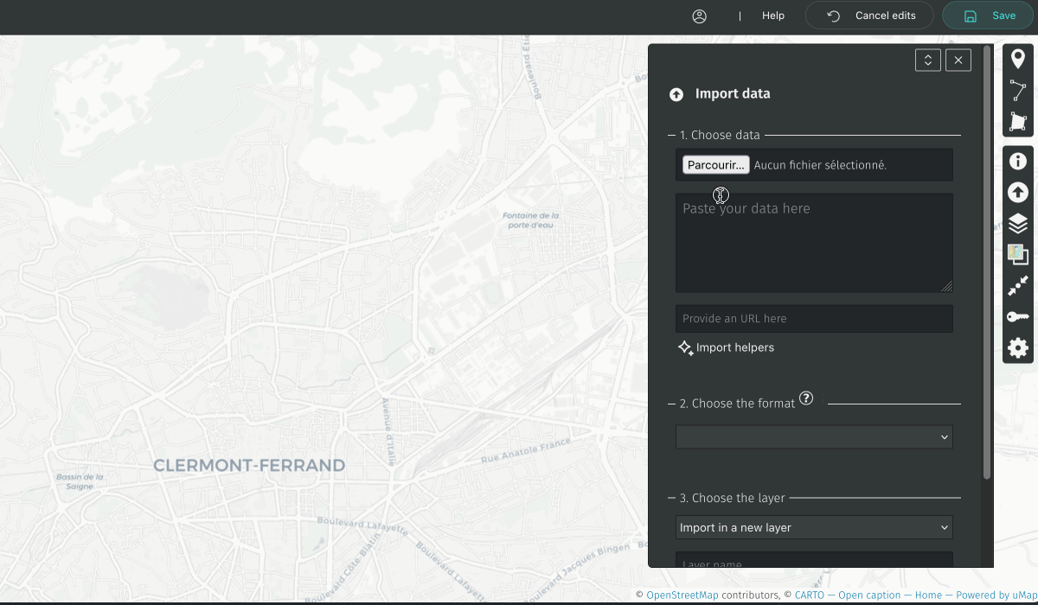Open the 'Import in a new layer' dropdown
The width and height of the screenshot is (1038, 605).
[814, 527]
